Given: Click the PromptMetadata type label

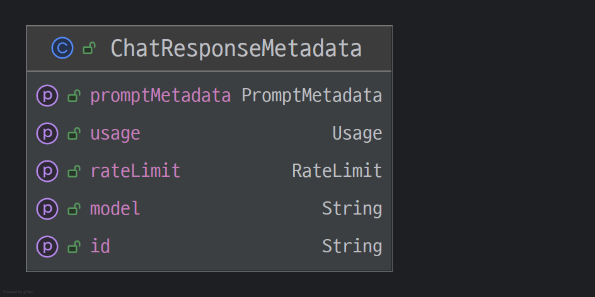Looking at the screenshot, I should click(x=312, y=96).
